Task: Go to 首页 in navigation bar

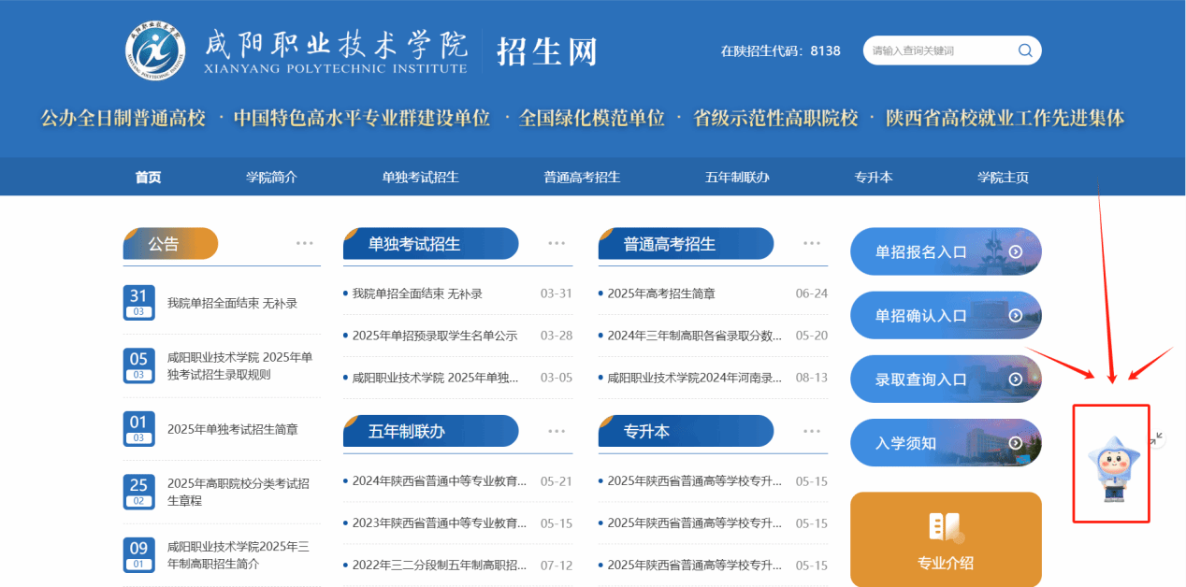Action: (x=148, y=178)
